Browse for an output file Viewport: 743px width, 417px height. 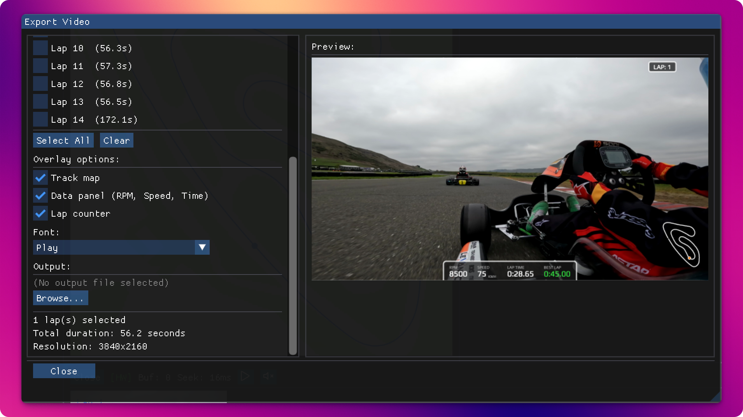[x=60, y=298]
